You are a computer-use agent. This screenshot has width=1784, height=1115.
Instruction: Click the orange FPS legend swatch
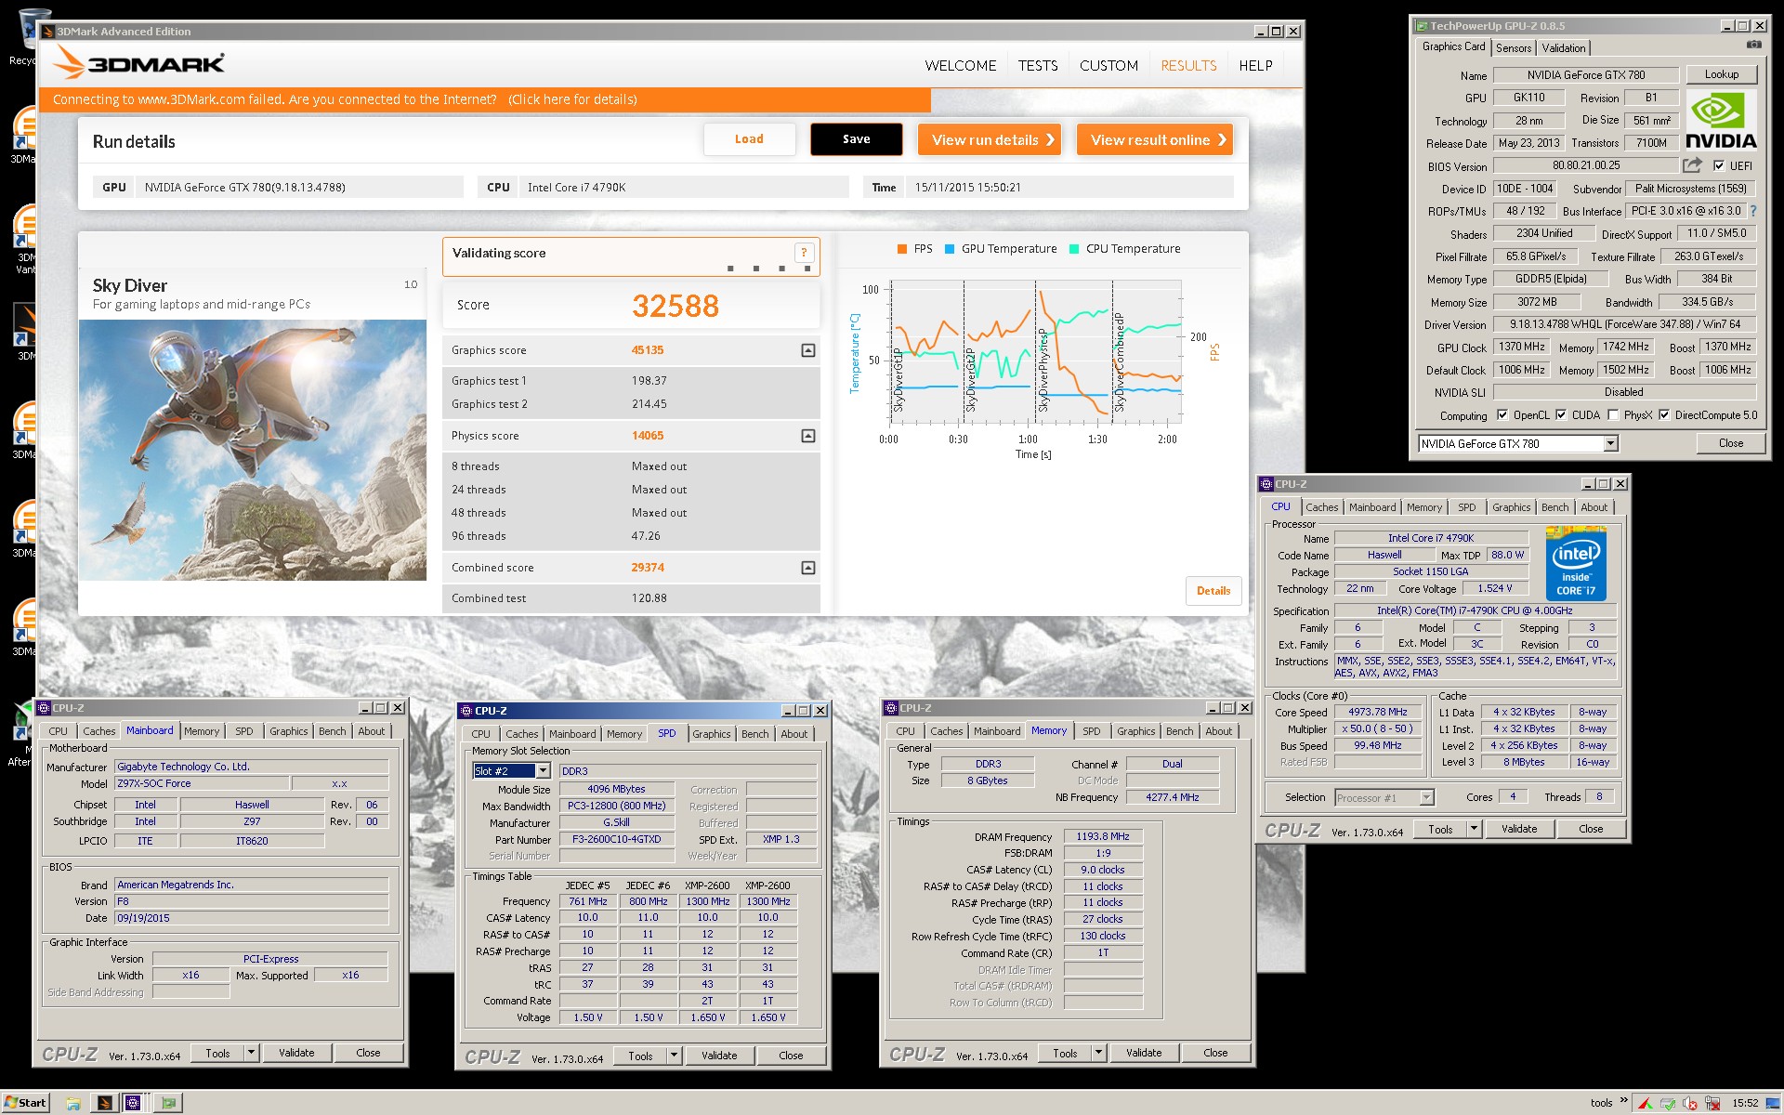(x=901, y=249)
